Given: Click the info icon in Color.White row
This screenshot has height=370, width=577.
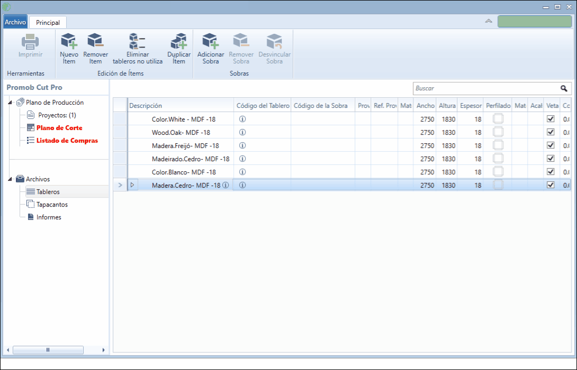Looking at the screenshot, I should 242,119.
